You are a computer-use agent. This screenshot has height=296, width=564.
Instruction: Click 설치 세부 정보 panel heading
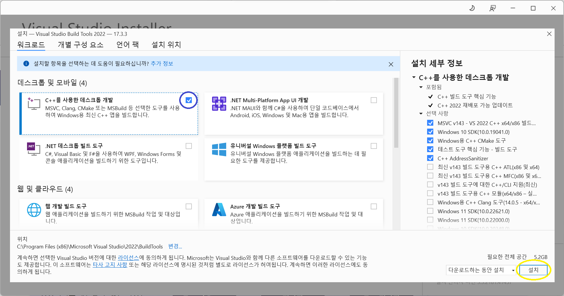[437, 63]
